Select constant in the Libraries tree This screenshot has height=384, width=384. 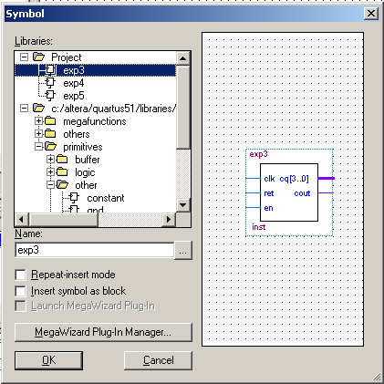(106, 198)
